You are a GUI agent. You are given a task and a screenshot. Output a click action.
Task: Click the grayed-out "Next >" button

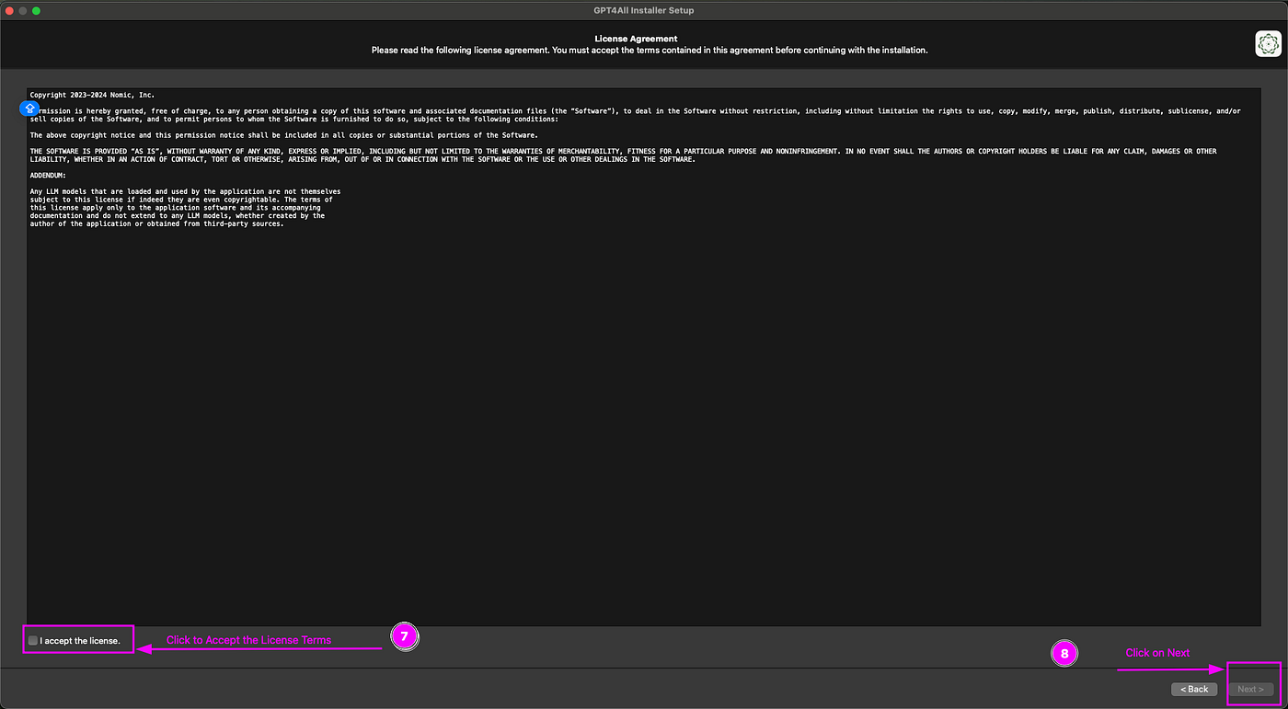pyautogui.click(x=1251, y=689)
